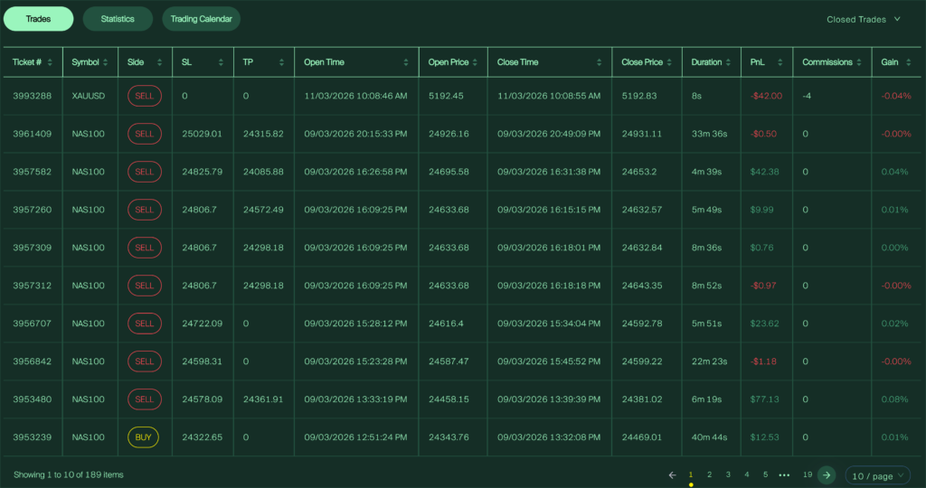This screenshot has width=926, height=488.
Task: Sort by Close Time using header arrows
Action: (599, 62)
